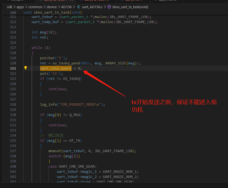
Task: Open the device breadcrumb folder
Action: click(52, 7)
